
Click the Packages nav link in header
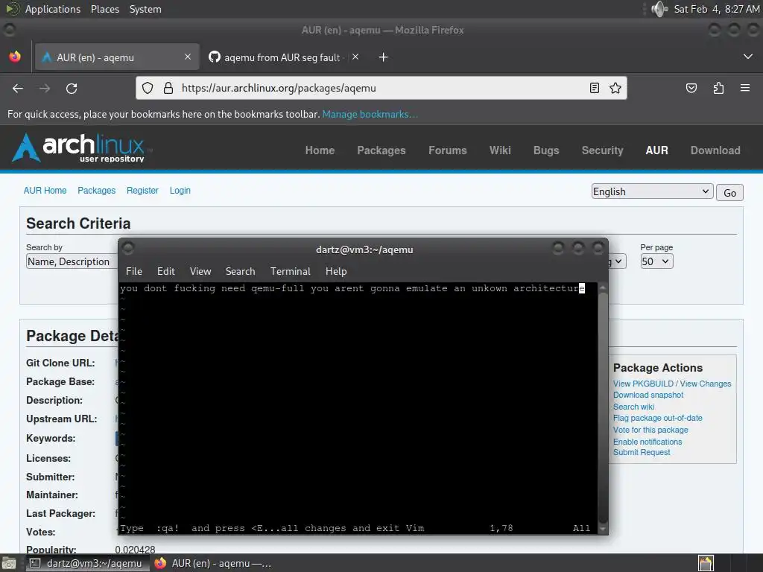click(381, 150)
